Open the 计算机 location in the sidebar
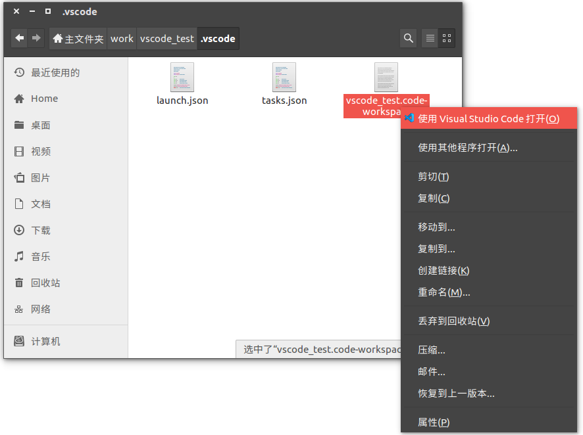The image size is (583, 435). [x=66, y=341]
